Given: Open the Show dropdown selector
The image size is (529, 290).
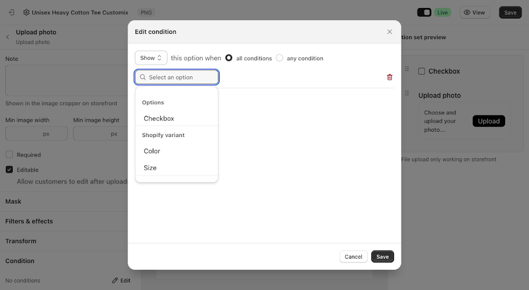Looking at the screenshot, I should click(x=151, y=58).
